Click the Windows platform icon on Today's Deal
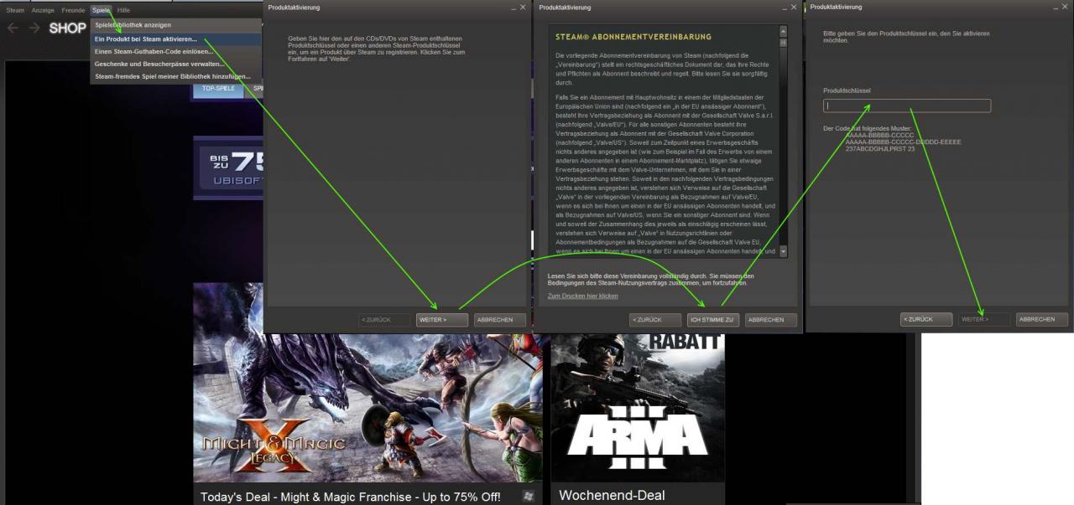1074x505 pixels. pyautogui.click(x=529, y=496)
